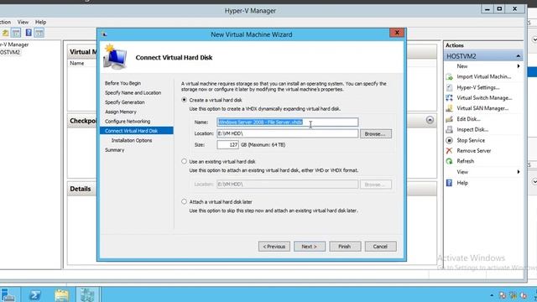This screenshot has width=537, height=302.
Task: Click the Inspect Disk icon
Action: click(450, 130)
